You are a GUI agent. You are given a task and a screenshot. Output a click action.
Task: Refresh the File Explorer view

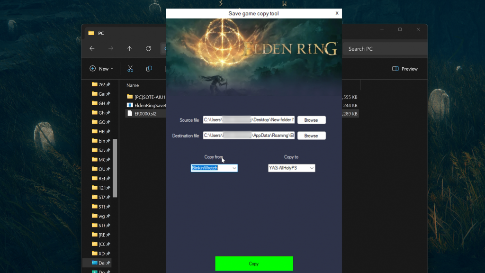[x=148, y=49]
